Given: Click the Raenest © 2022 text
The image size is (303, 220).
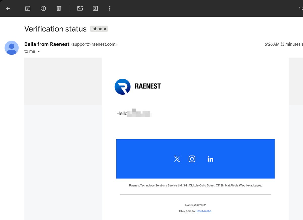Looking at the screenshot, I should tap(195, 205).
